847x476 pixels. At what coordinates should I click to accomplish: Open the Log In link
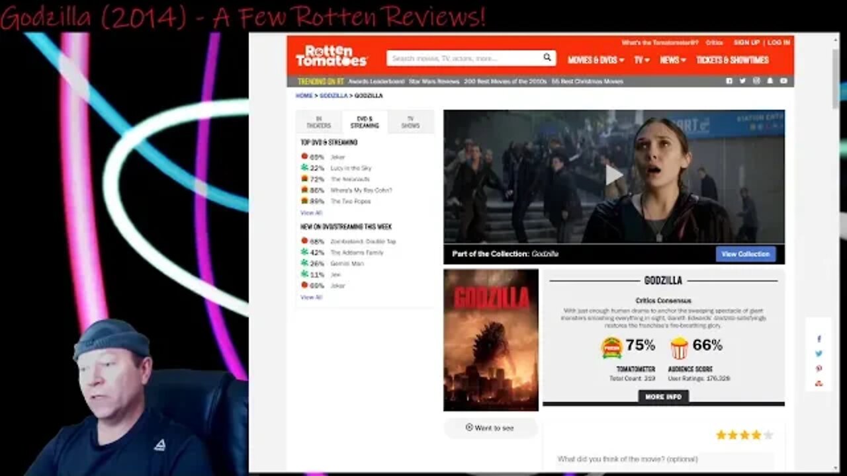pos(779,42)
